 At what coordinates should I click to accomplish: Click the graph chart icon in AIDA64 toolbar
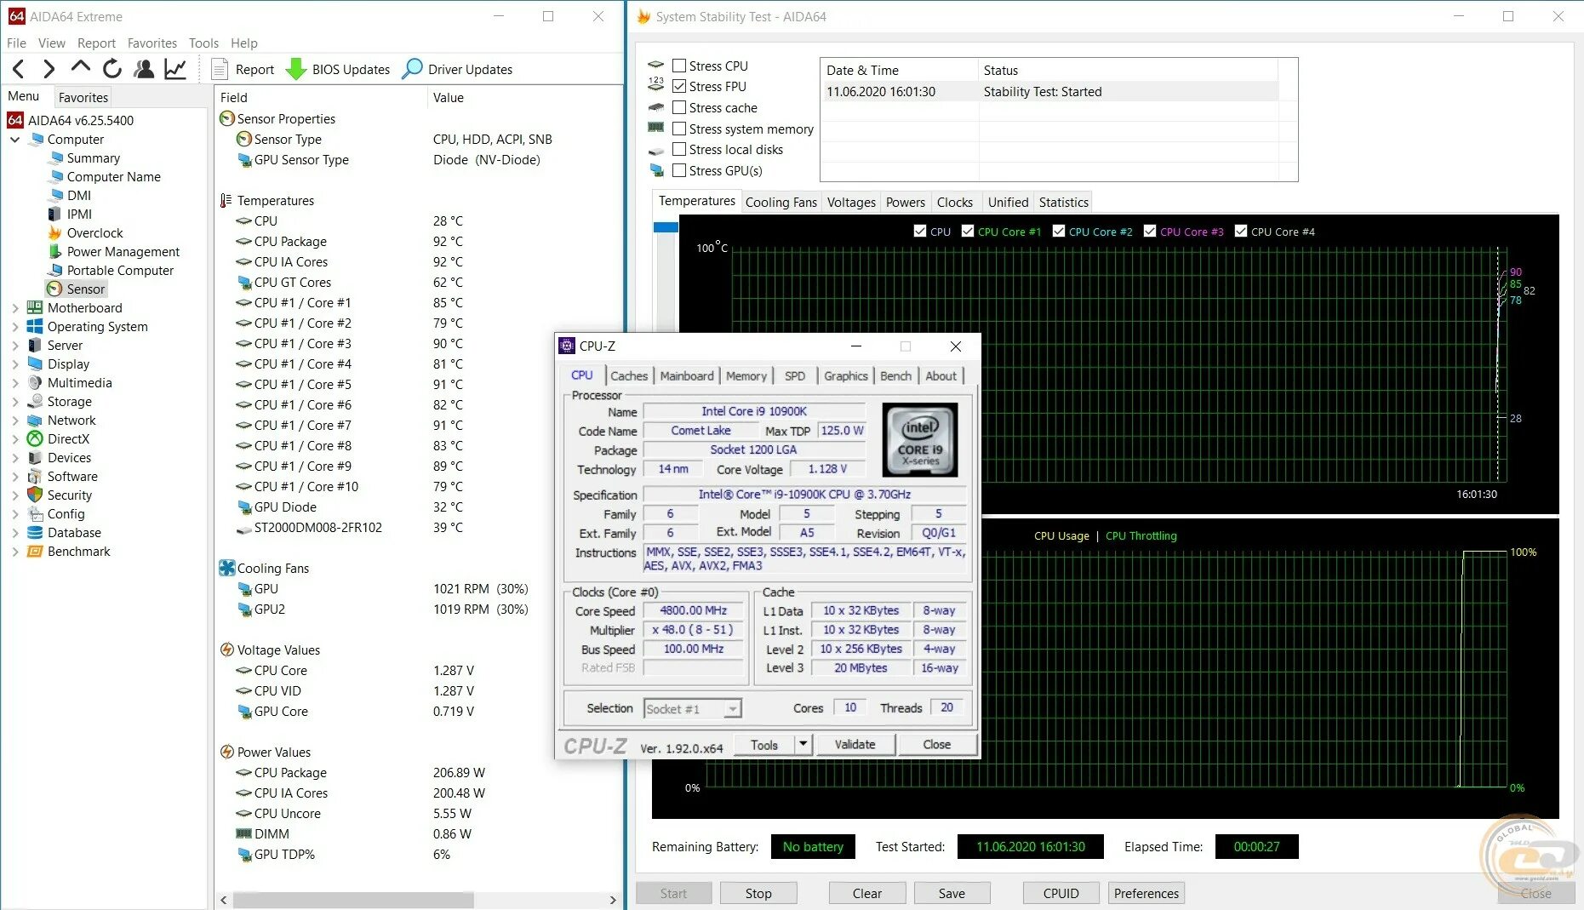tap(175, 69)
